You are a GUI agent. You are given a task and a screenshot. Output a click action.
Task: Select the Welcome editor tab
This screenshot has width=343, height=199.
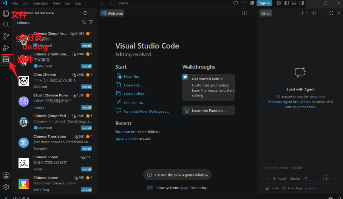tap(112, 13)
